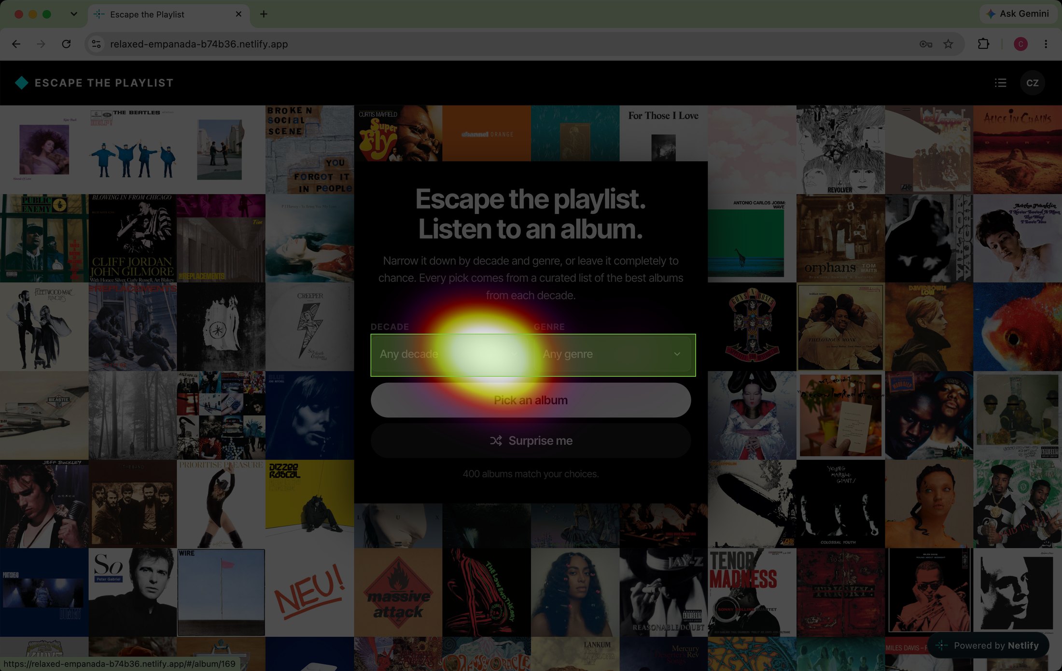Open Thelonious Monk album cover
The image size is (1062, 671).
[x=840, y=327]
